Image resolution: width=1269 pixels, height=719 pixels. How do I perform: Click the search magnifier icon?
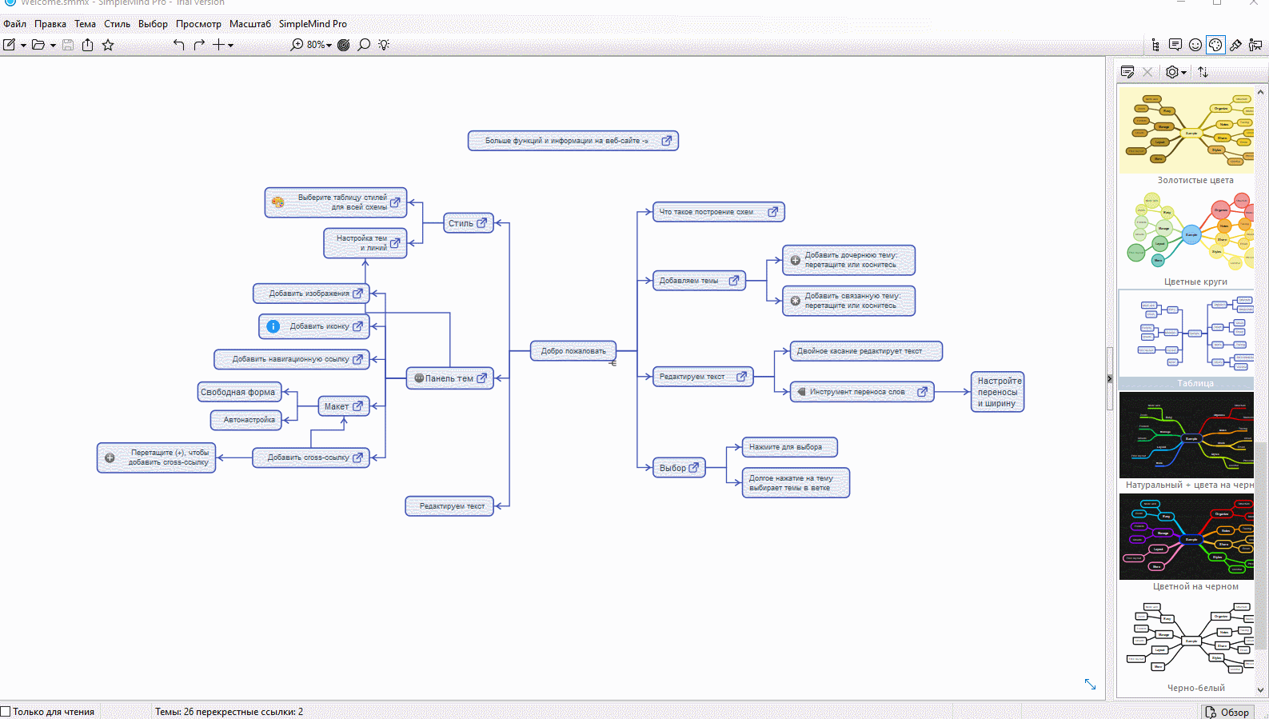coord(364,45)
